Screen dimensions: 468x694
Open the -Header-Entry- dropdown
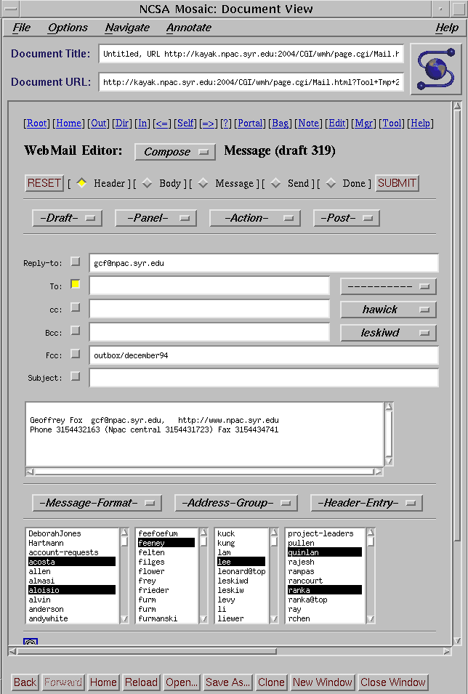[366, 503]
